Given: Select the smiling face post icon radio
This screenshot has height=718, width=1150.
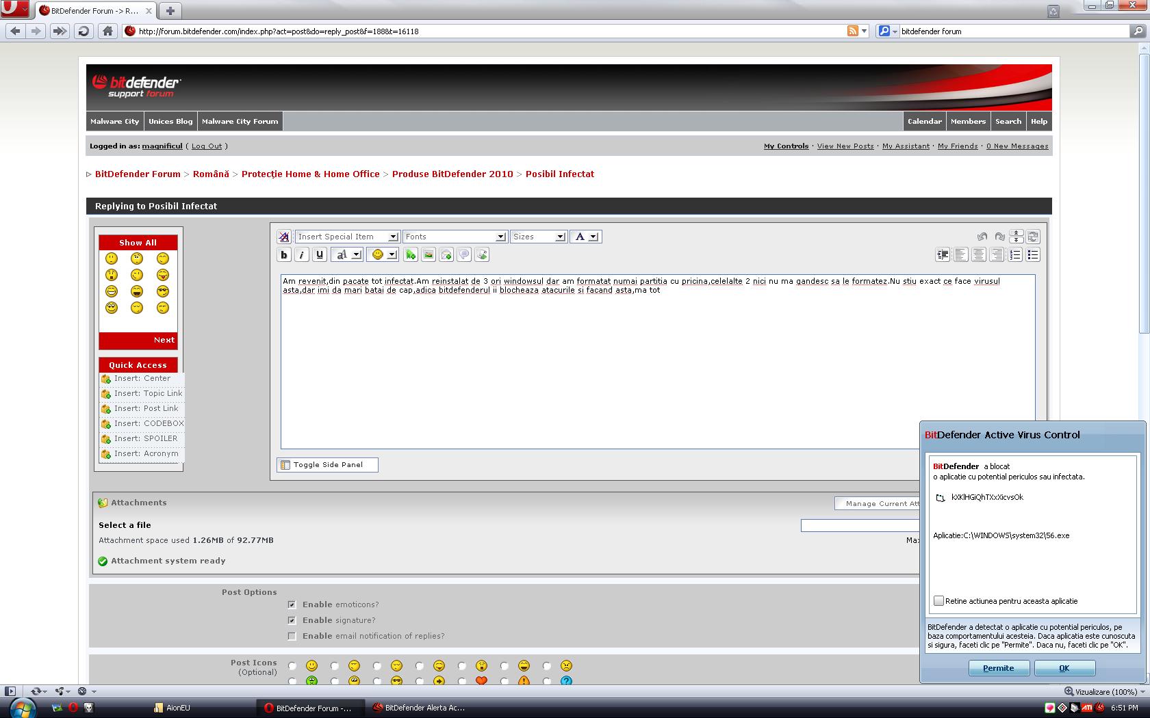Looking at the screenshot, I should pos(292,665).
